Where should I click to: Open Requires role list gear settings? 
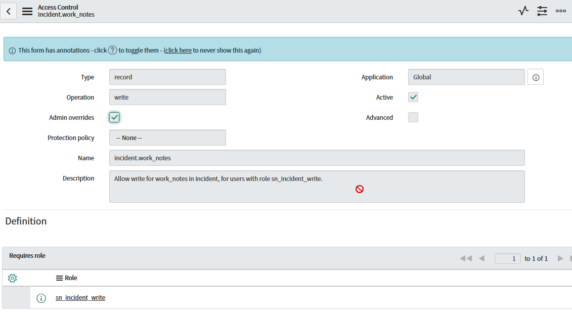pyautogui.click(x=13, y=278)
